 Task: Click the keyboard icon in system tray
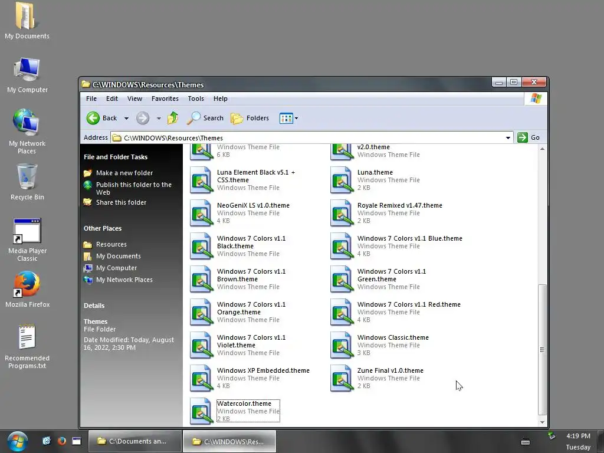pyautogui.click(x=526, y=442)
